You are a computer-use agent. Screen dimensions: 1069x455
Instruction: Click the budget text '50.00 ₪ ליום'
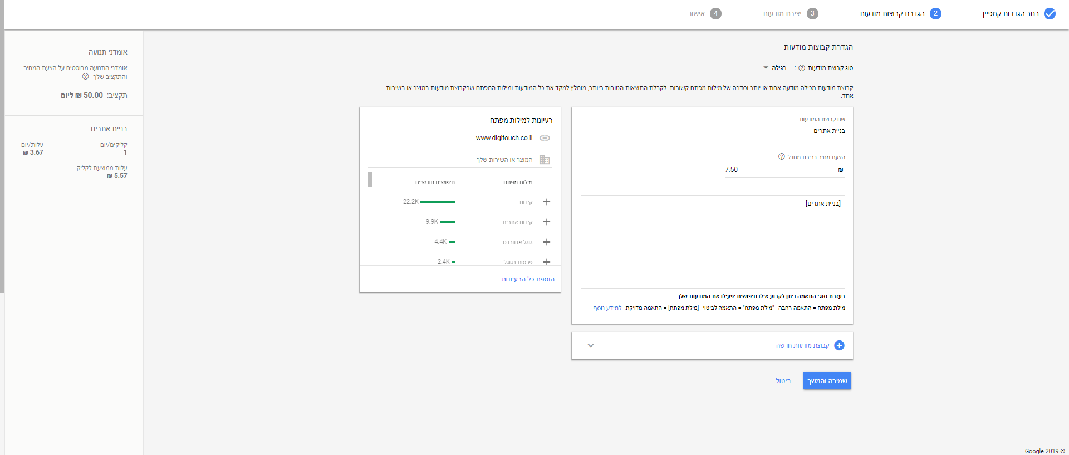[82, 96]
